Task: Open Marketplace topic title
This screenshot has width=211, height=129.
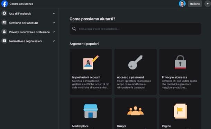Action: (80, 126)
